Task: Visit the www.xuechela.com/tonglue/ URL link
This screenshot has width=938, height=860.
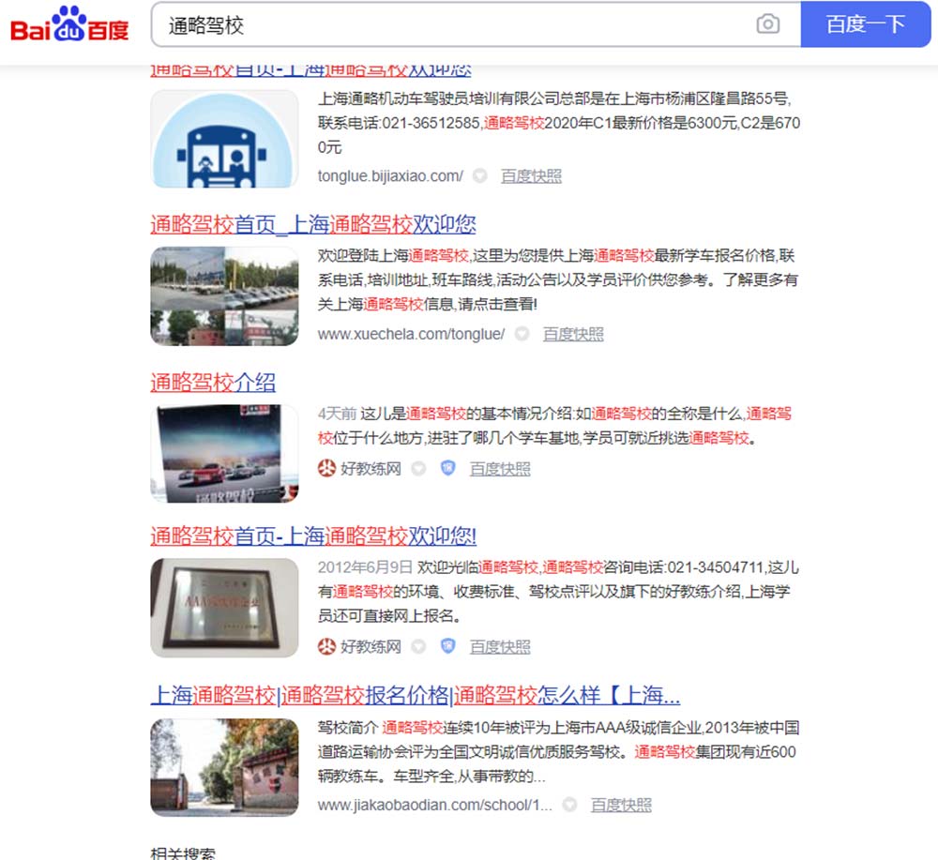Action: click(411, 334)
